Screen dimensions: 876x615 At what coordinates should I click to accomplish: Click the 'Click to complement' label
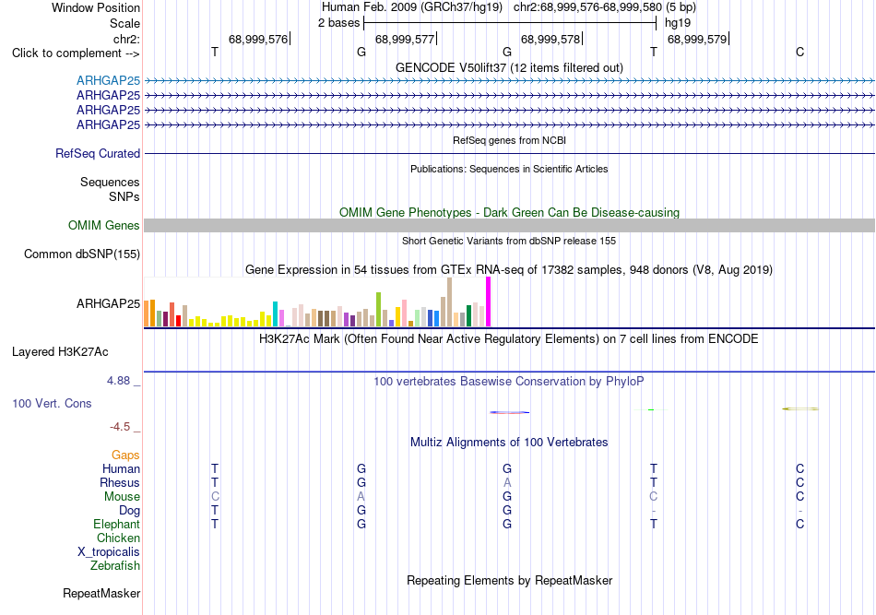click(x=76, y=53)
